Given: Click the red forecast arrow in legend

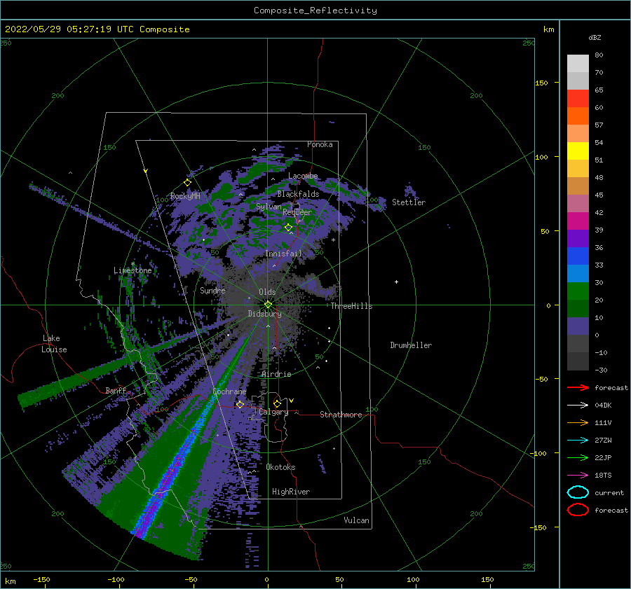Looking at the screenshot, I should coord(578,387).
